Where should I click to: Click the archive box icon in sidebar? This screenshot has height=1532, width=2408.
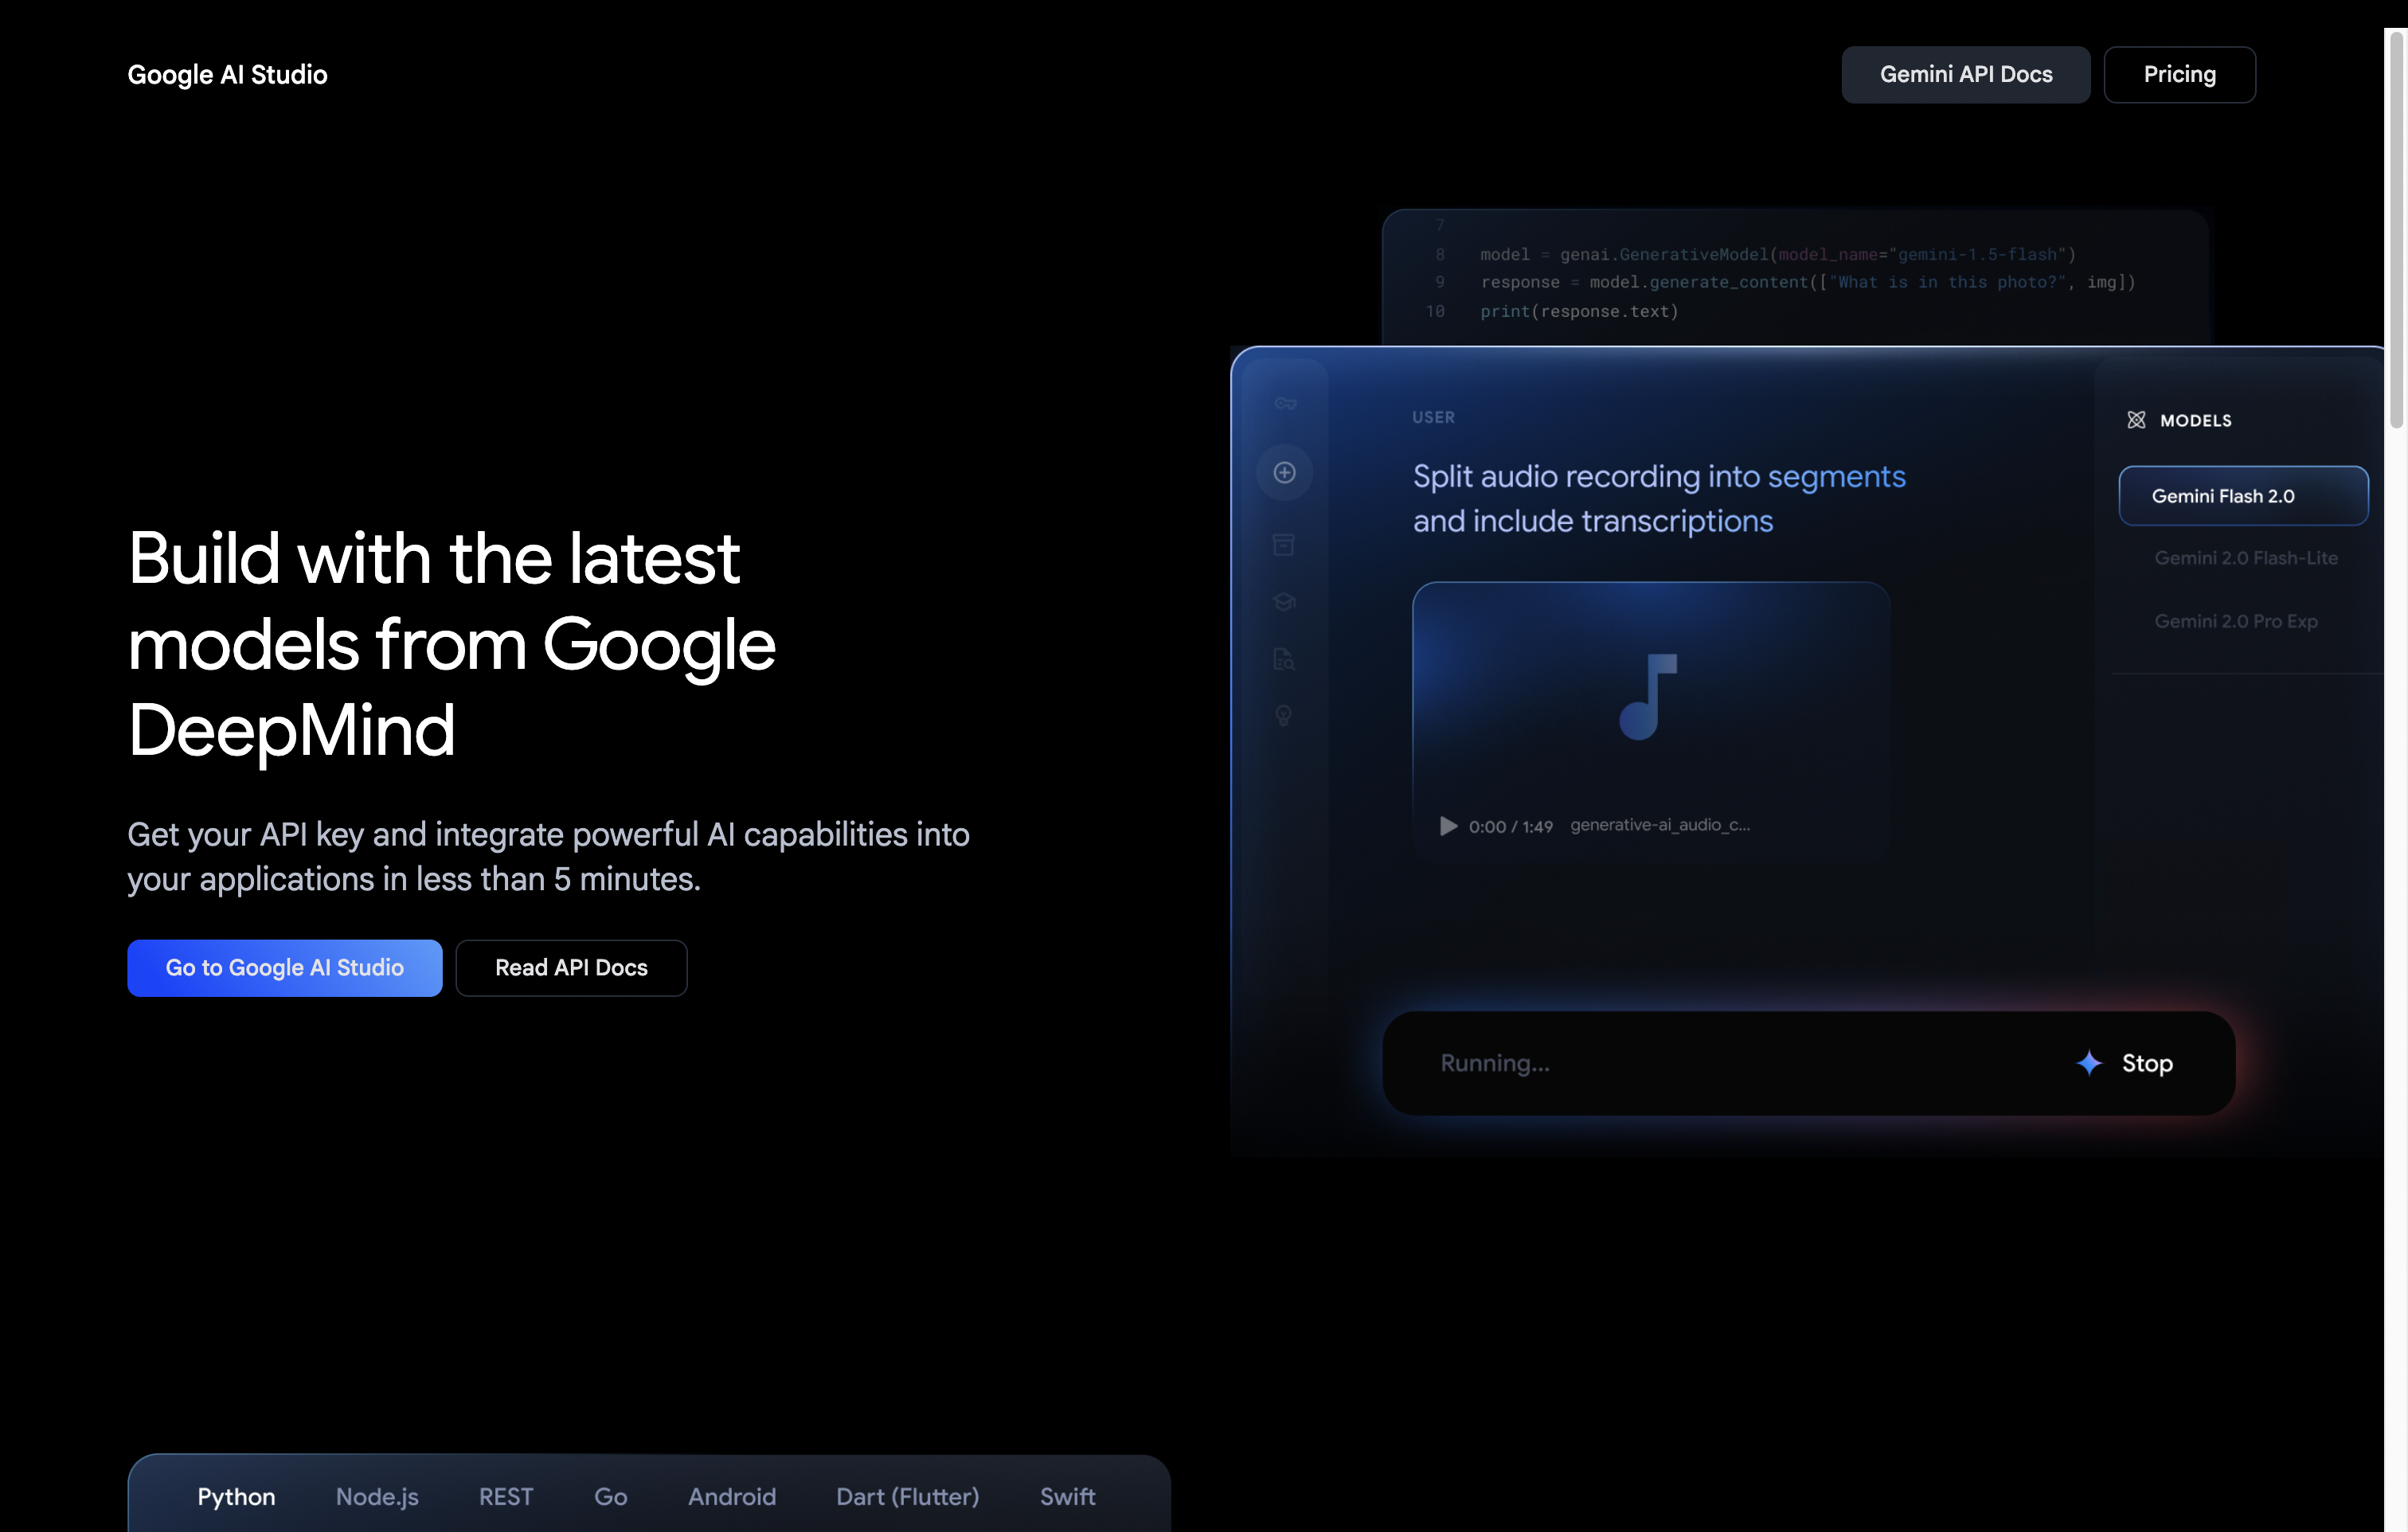click(1284, 544)
